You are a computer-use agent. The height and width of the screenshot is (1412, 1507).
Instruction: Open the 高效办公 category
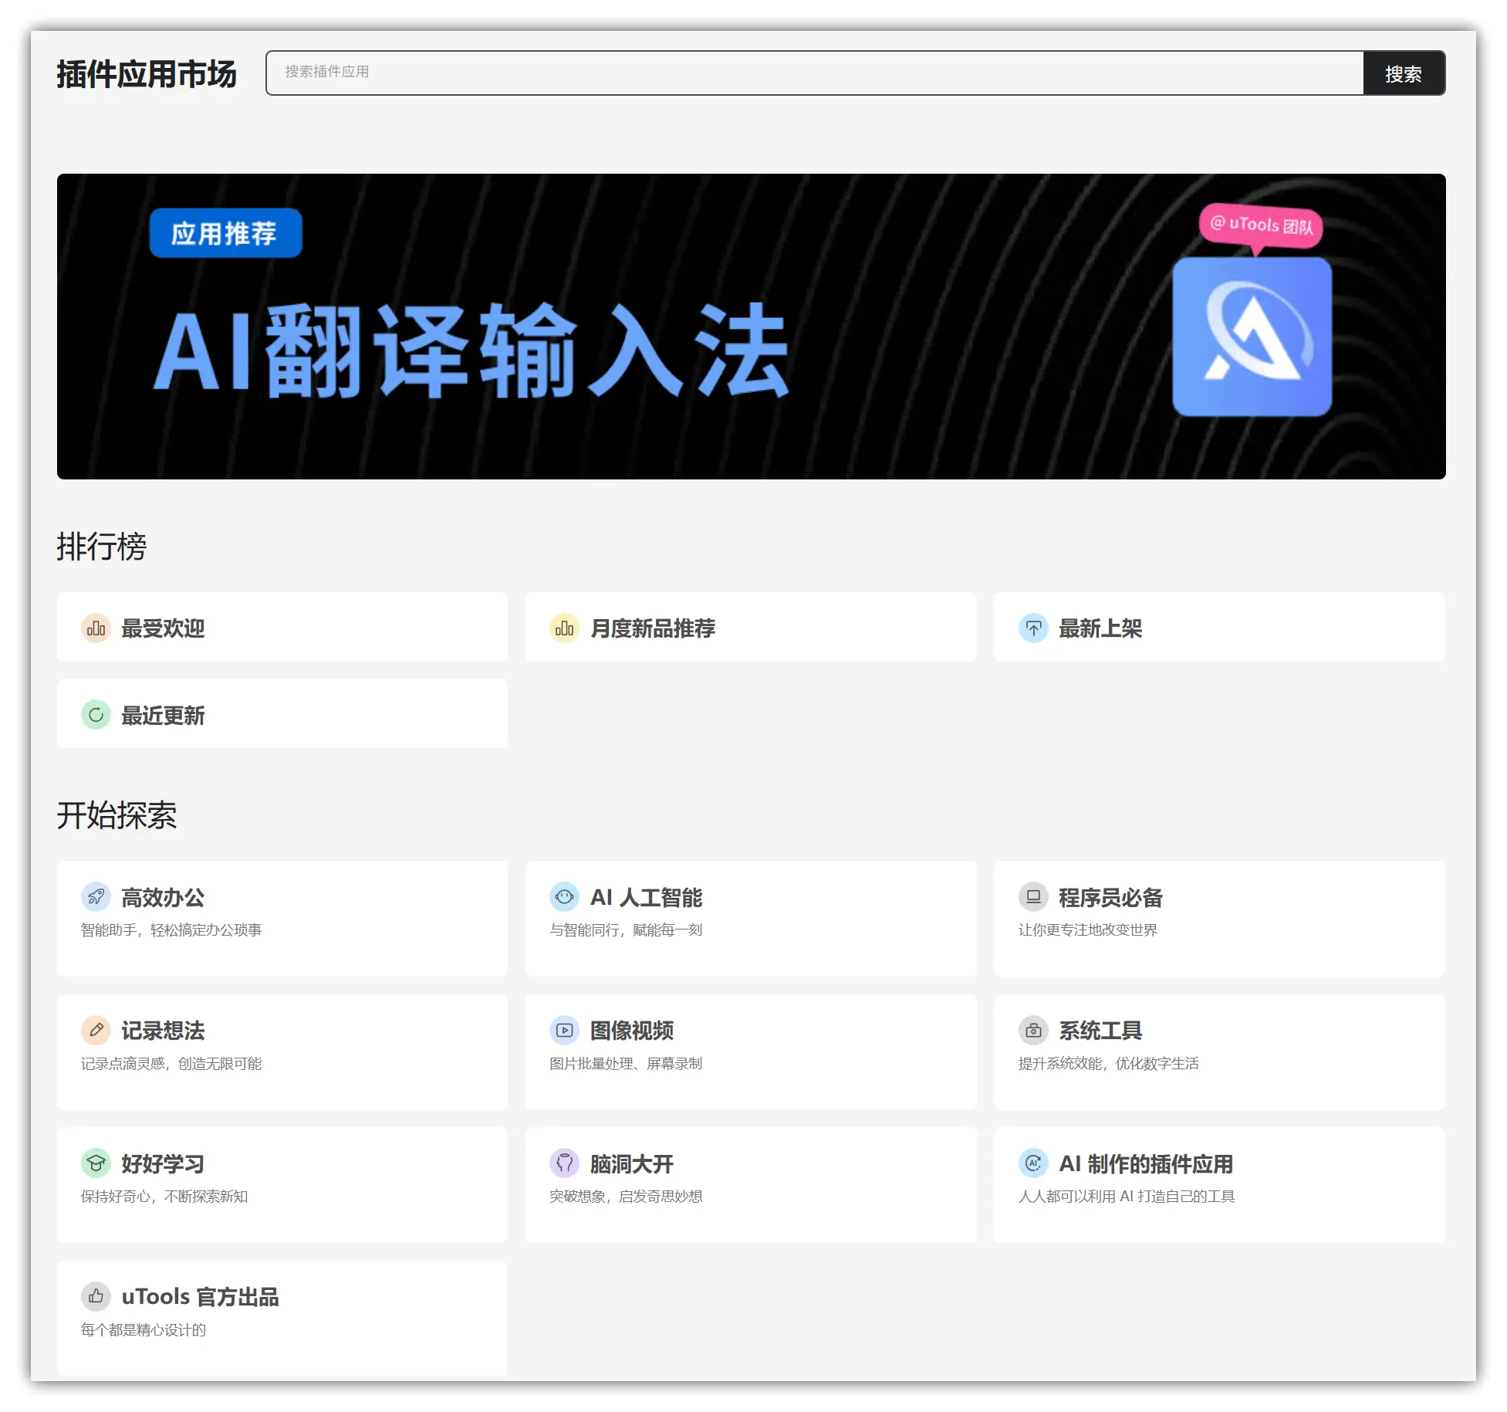tap(282, 919)
